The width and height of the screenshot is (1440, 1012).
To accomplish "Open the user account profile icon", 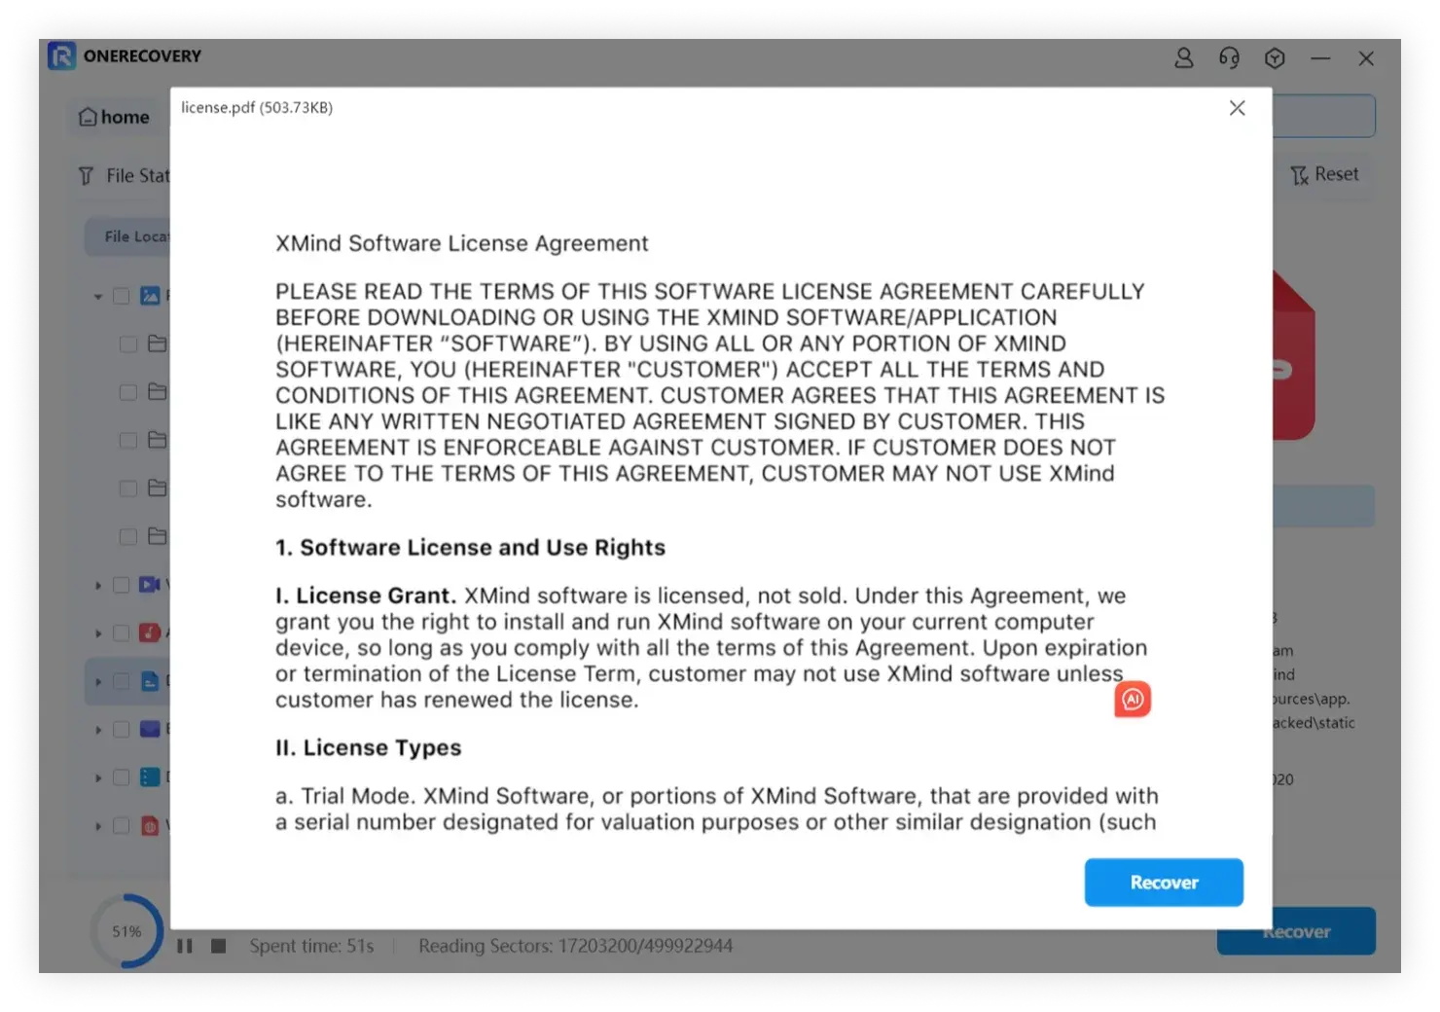I will pyautogui.click(x=1183, y=58).
